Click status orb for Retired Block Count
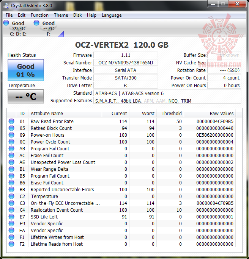The image size is (249, 259). 11,128
